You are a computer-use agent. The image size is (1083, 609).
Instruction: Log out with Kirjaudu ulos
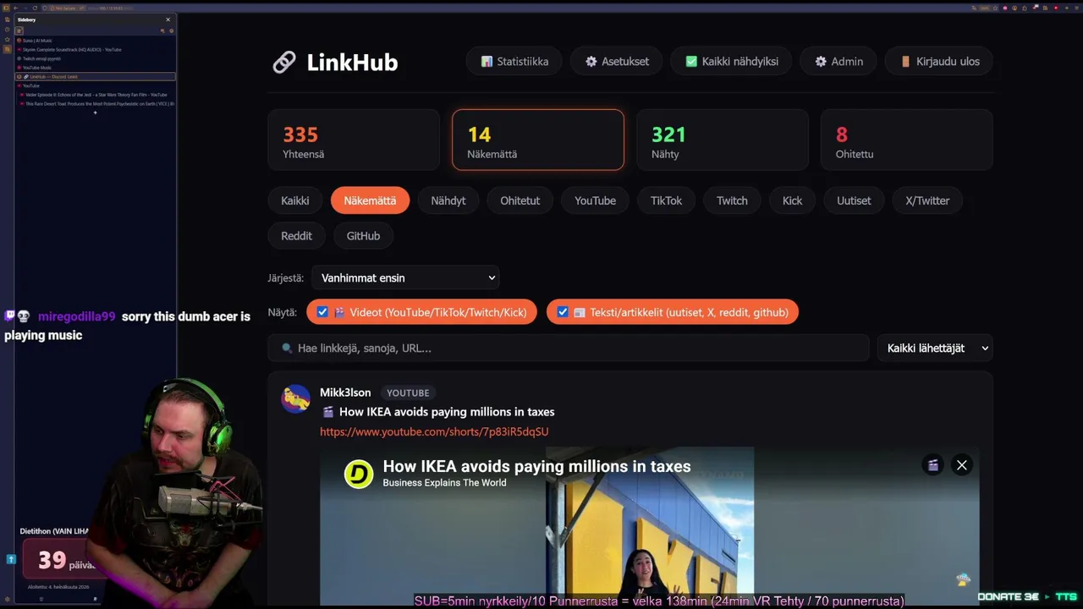click(x=938, y=62)
